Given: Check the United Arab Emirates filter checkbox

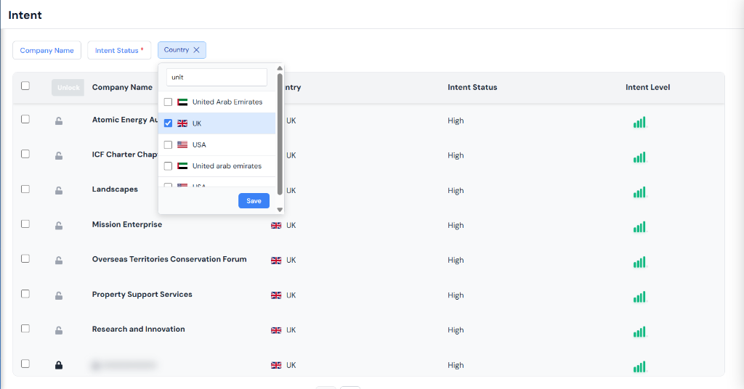Looking at the screenshot, I should [x=168, y=102].
